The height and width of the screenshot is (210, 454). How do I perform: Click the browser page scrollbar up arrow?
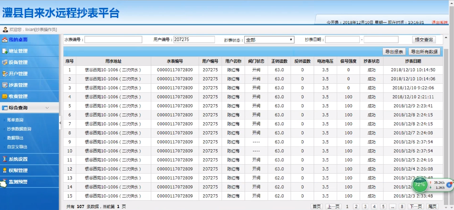pos(452,3)
